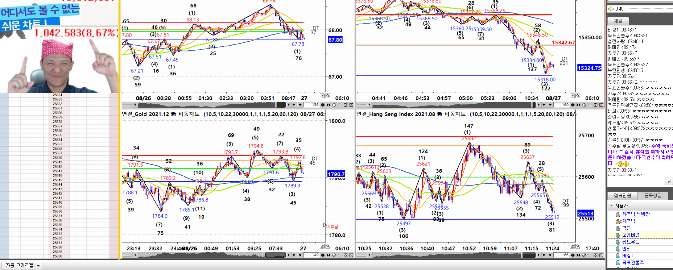Close the Hang Seng chart pane with X box

point(601,255)
